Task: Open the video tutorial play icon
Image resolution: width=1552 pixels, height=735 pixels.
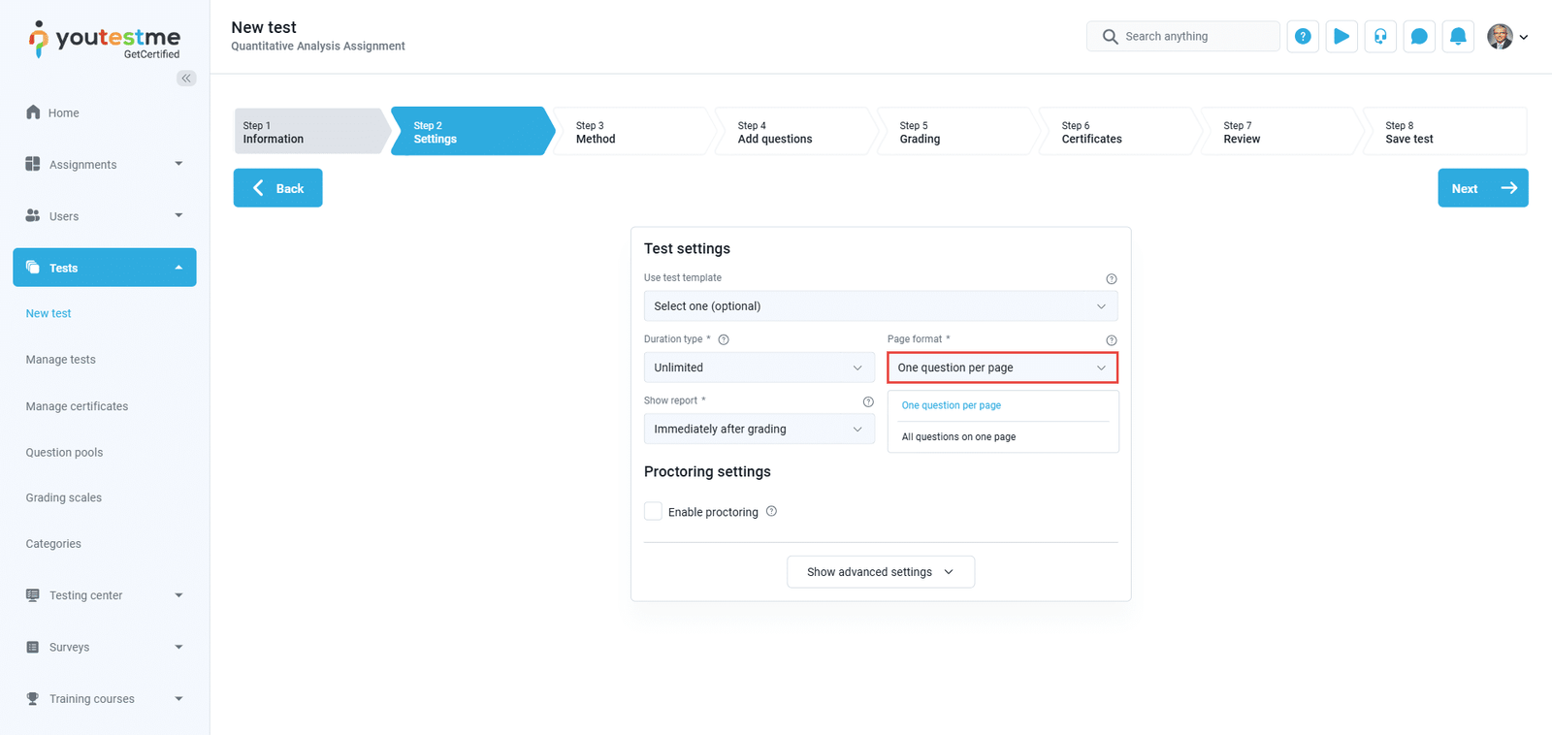Action: click(1342, 37)
